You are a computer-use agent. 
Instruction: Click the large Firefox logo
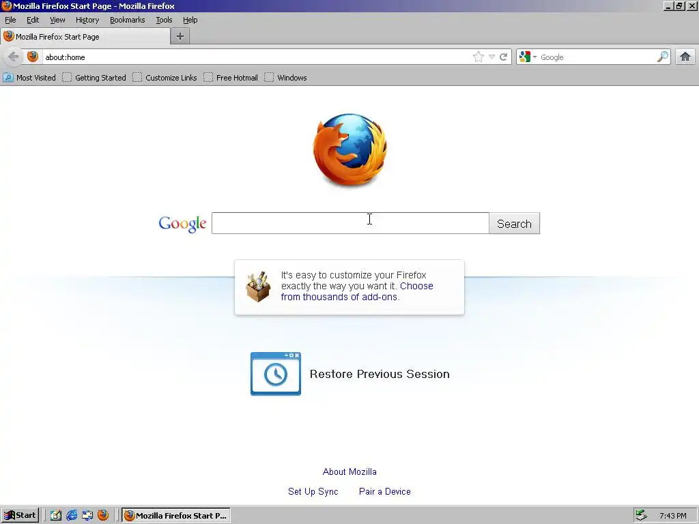[x=349, y=150]
